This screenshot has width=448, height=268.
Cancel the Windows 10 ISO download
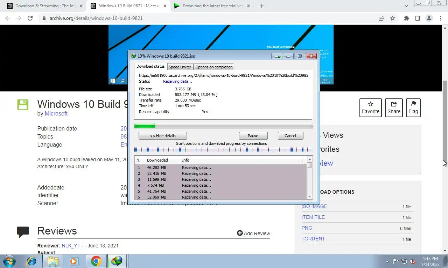[x=290, y=136]
